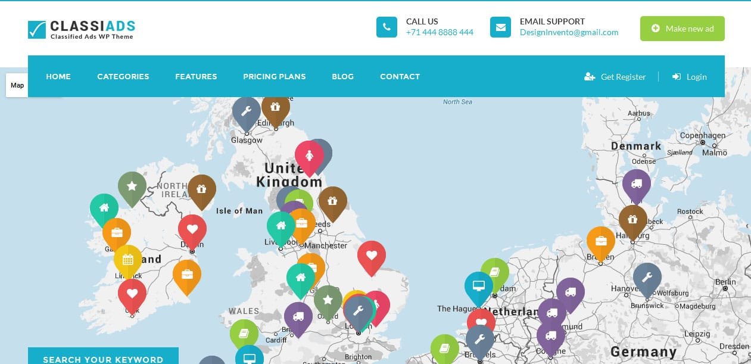Click the red heart marker over Cork
751x364 pixels.
(132, 295)
